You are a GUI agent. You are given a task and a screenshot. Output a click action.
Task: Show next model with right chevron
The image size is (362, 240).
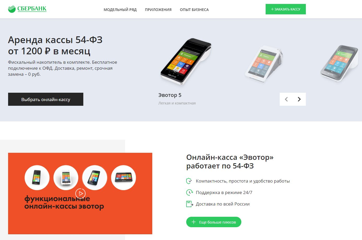[299, 99]
